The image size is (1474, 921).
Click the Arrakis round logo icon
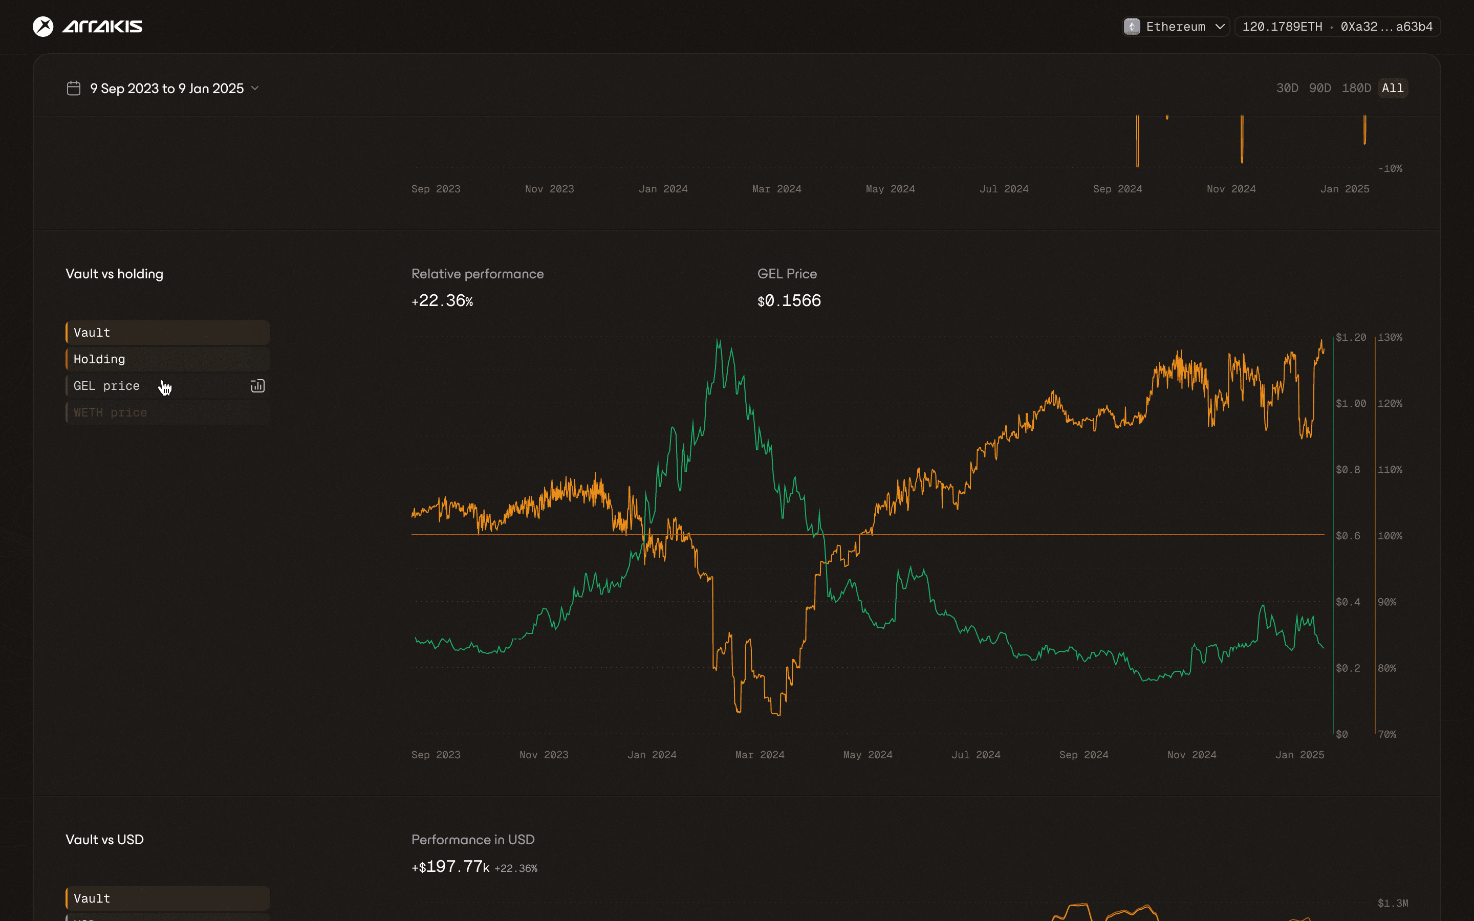pyautogui.click(x=42, y=26)
